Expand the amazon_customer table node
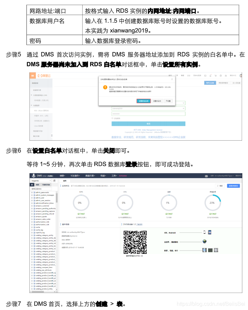248x310 pixels. tap(32, 206)
